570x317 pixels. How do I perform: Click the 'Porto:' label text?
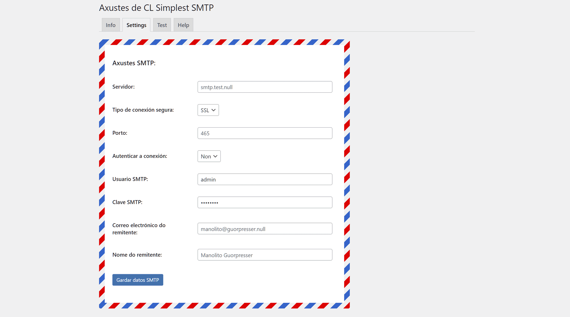120,133
